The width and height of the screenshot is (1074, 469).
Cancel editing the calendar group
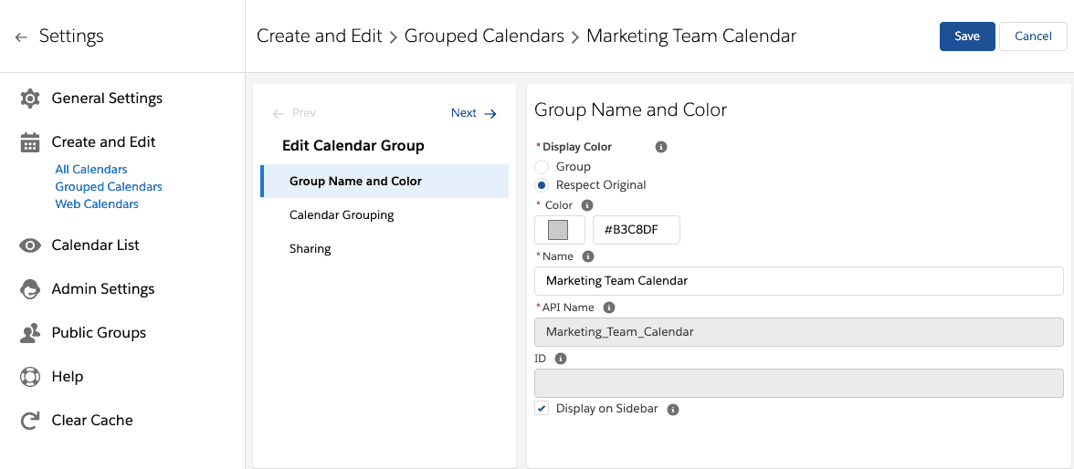point(1033,36)
